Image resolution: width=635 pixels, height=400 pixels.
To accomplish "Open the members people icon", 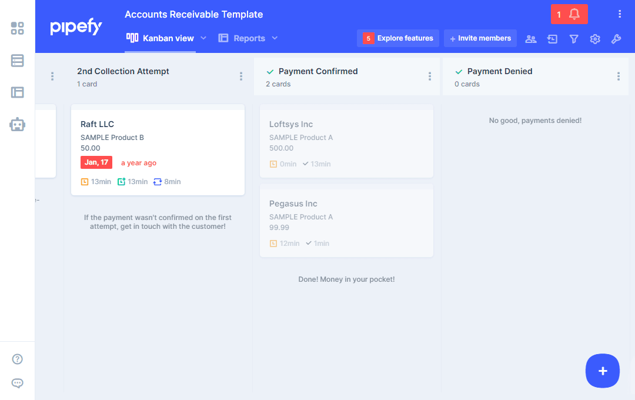I will pyautogui.click(x=531, y=39).
